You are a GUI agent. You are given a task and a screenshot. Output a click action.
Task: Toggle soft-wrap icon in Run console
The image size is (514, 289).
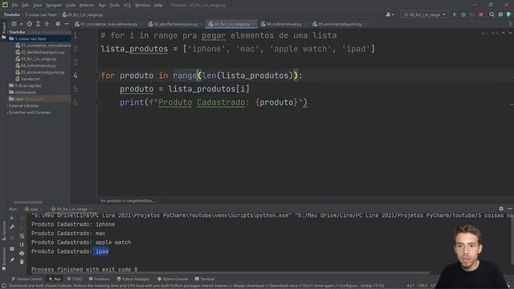tap(22, 236)
